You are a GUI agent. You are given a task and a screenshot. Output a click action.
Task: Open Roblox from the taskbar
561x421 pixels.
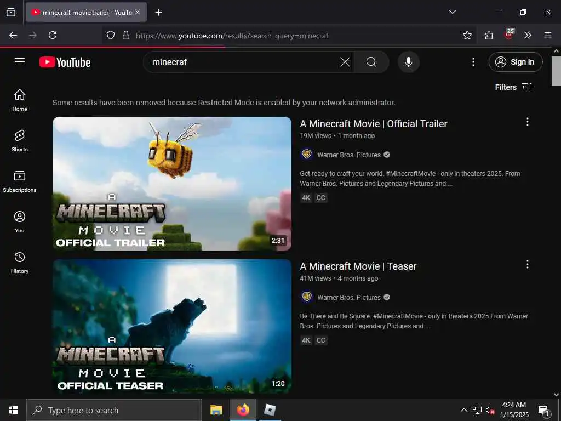(270, 410)
